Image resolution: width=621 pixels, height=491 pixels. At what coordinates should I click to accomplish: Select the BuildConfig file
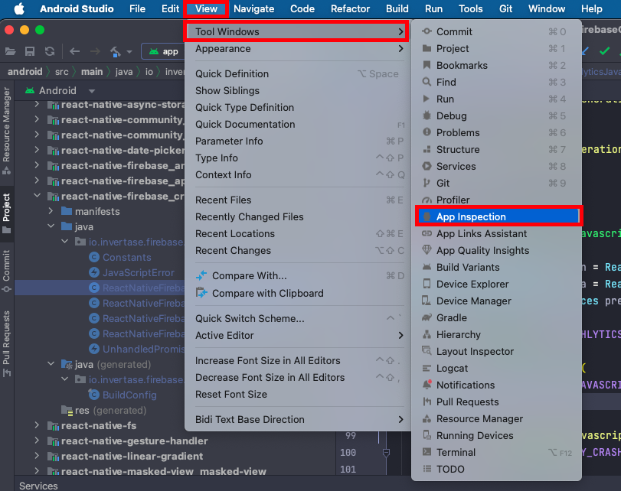(123, 395)
